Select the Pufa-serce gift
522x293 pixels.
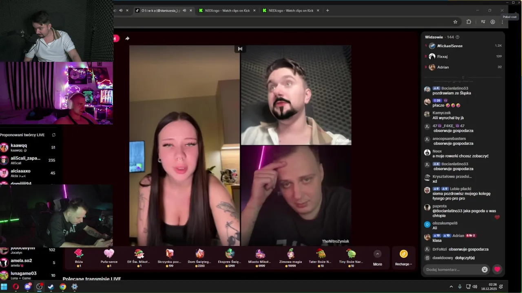(109, 258)
